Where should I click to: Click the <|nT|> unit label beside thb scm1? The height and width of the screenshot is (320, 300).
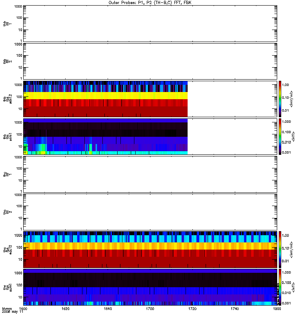click(293, 136)
